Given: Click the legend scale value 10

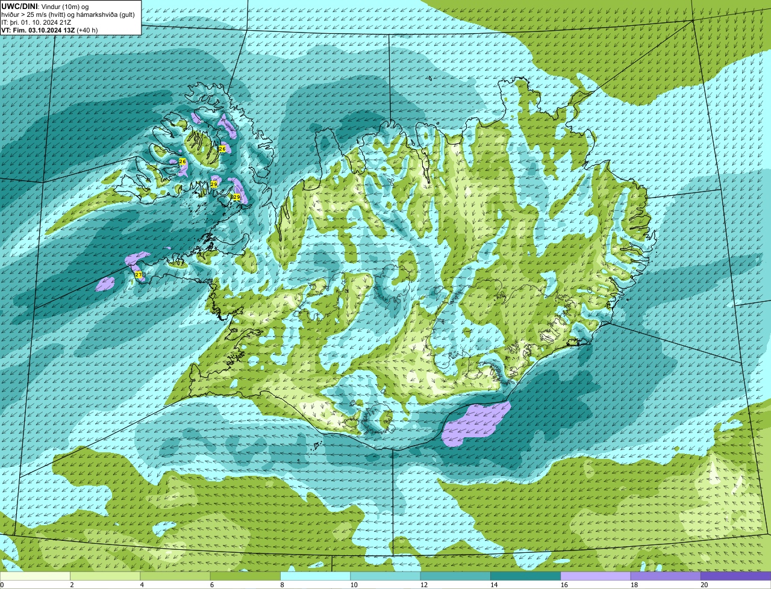Looking at the screenshot, I should click(x=354, y=585).
